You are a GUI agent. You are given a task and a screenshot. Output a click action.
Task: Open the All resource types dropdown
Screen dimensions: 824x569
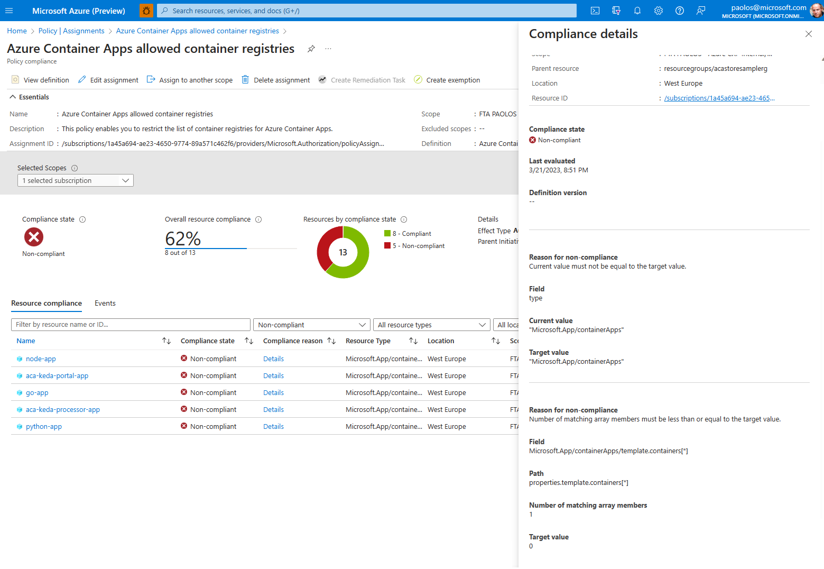pyautogui.click(x=431, y=325)
